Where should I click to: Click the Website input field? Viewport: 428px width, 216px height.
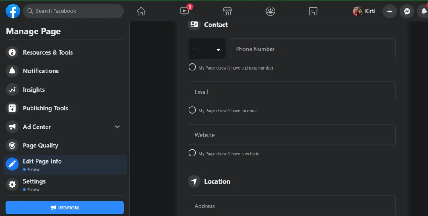[292, 135]
